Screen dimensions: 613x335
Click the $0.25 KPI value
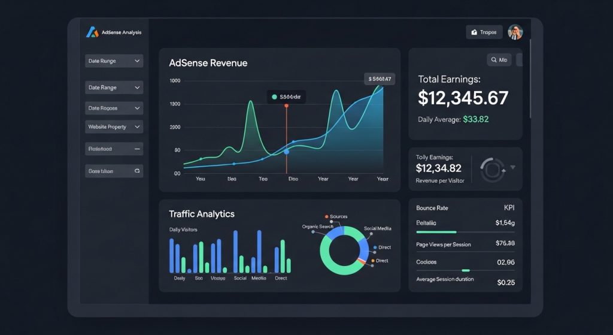pyautogui.click(x=506, y=282)
